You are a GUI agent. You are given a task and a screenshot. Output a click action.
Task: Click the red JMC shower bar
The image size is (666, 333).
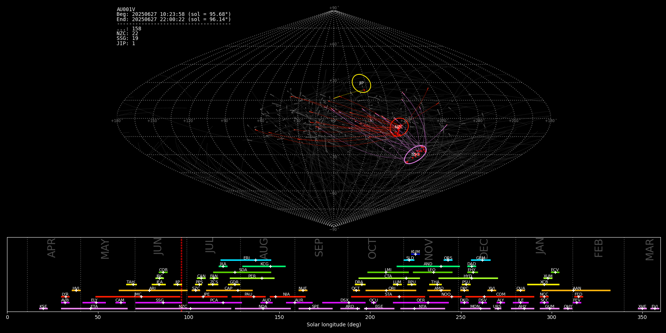point(138,297)
